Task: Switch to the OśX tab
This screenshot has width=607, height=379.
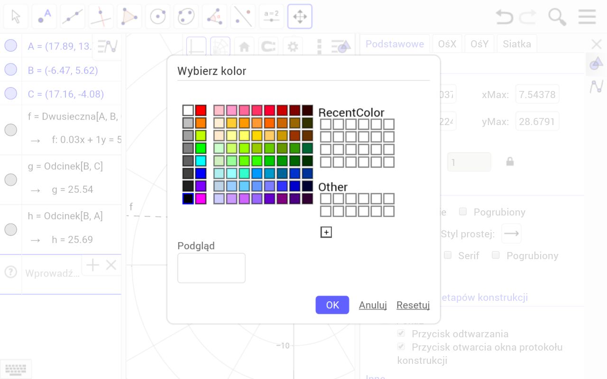Action: tap(447, 44)
